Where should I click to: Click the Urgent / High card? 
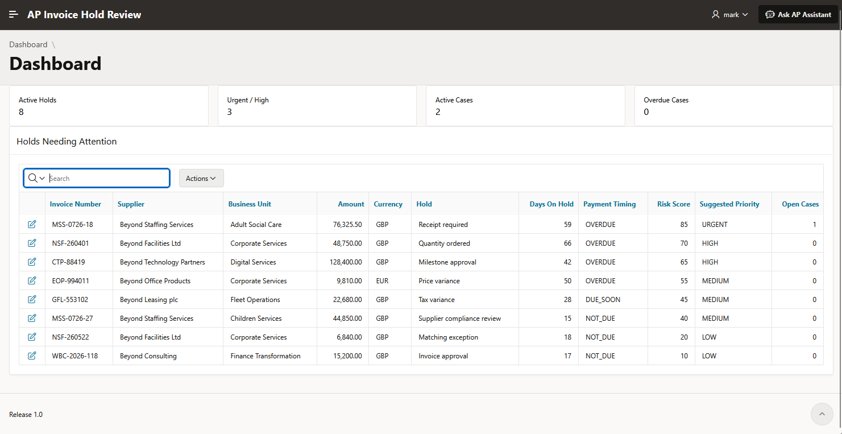317,106
